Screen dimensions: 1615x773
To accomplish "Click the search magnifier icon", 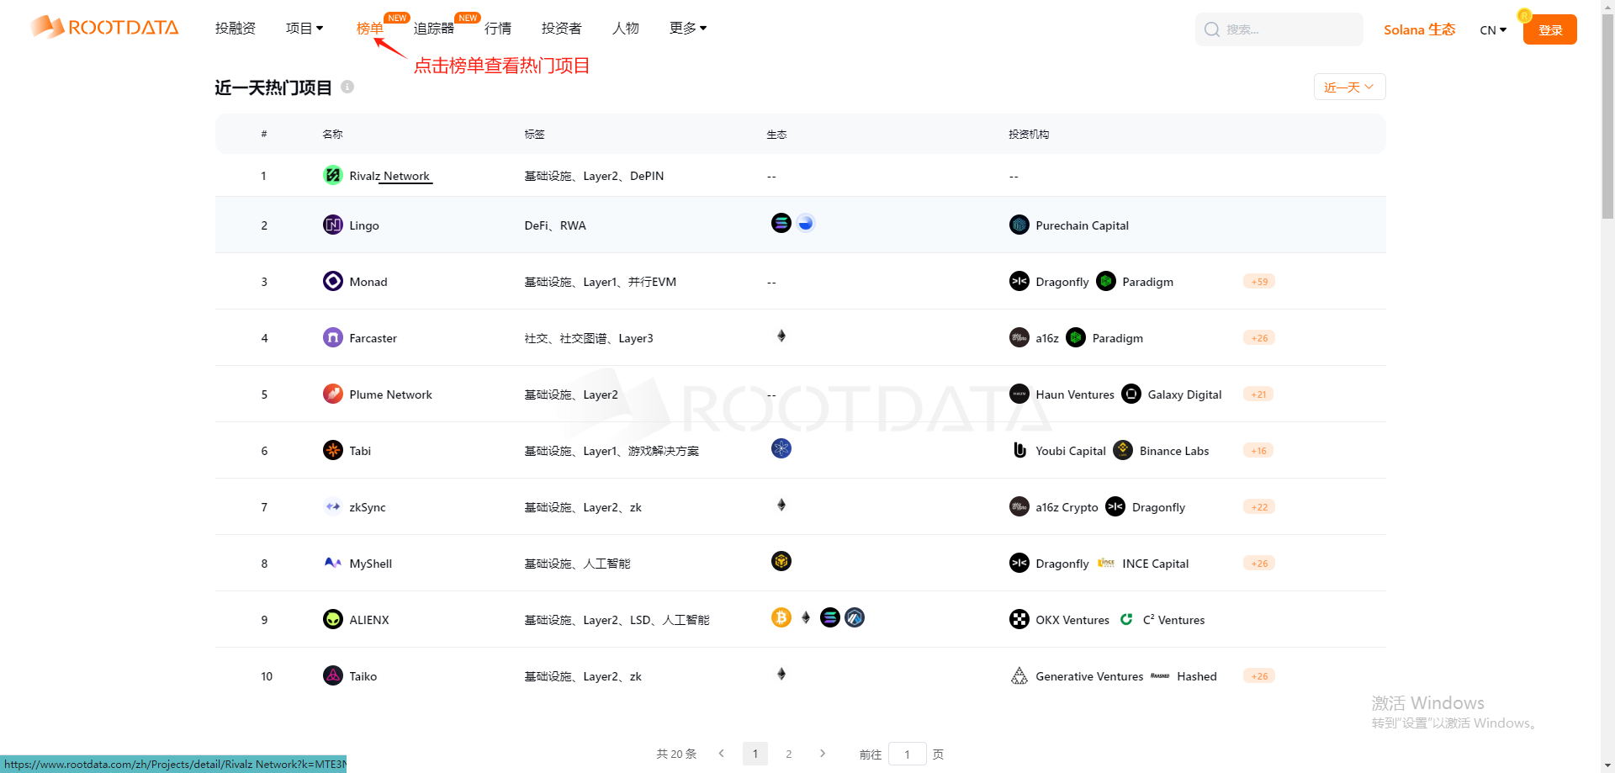I will (x=1212, y=29).
